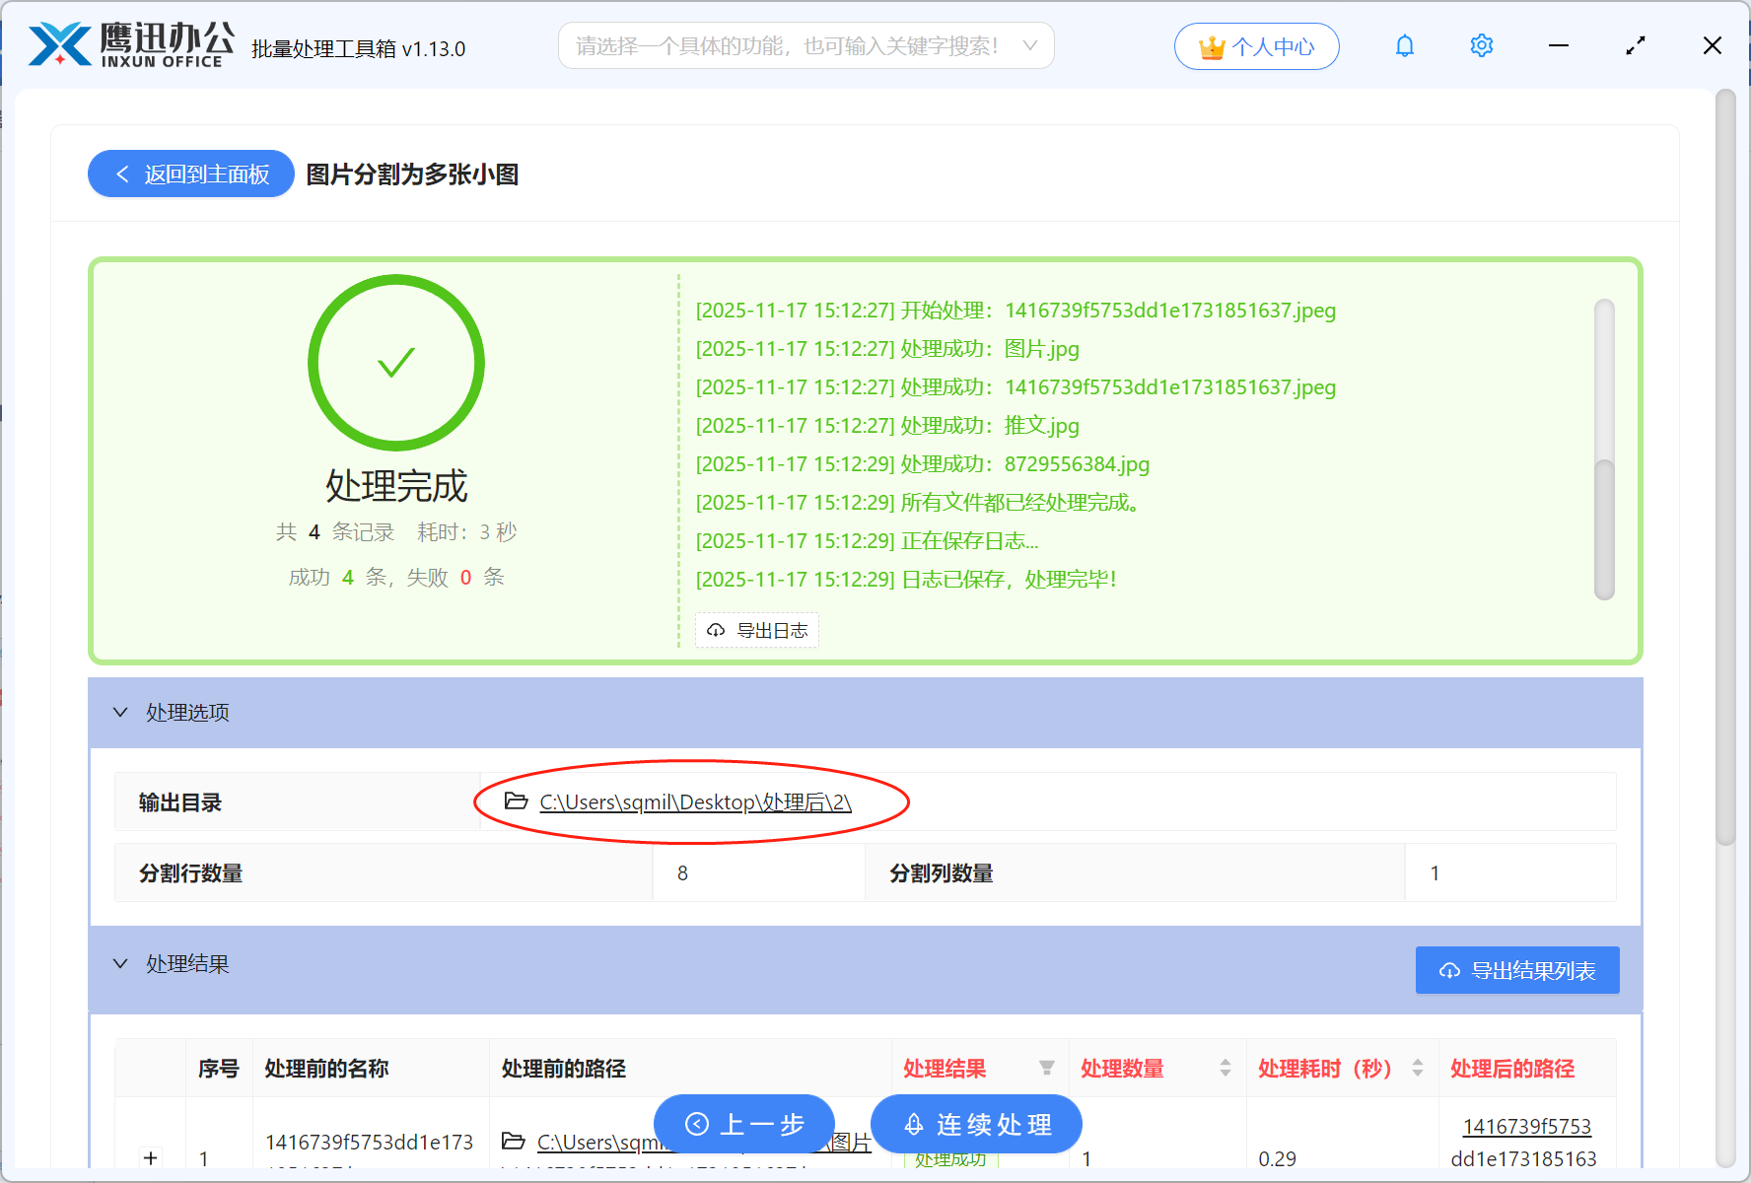This screenshot has height=1183, width=1751.
Task: Expand the function search dropdown
Action: (1029, 45)
